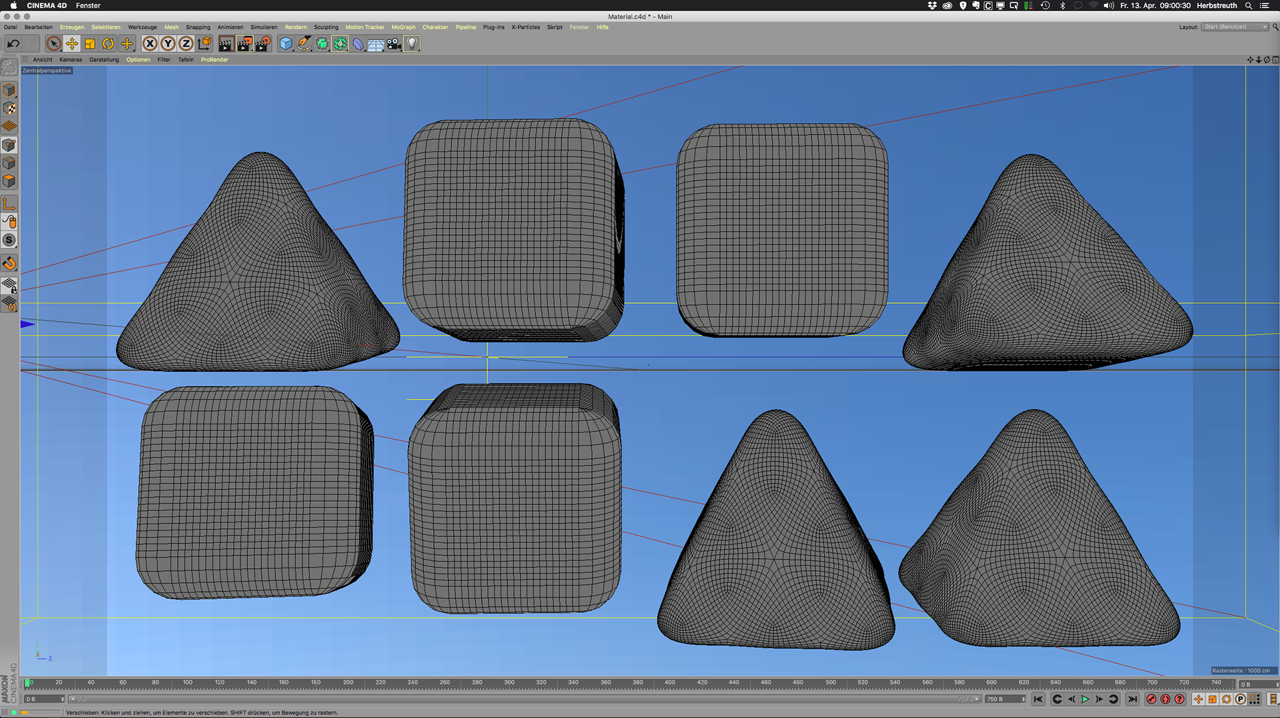This screenshot has height=718, width=1280.
Task: Add a Cube primitive object
Action: [x=286, y=44]
